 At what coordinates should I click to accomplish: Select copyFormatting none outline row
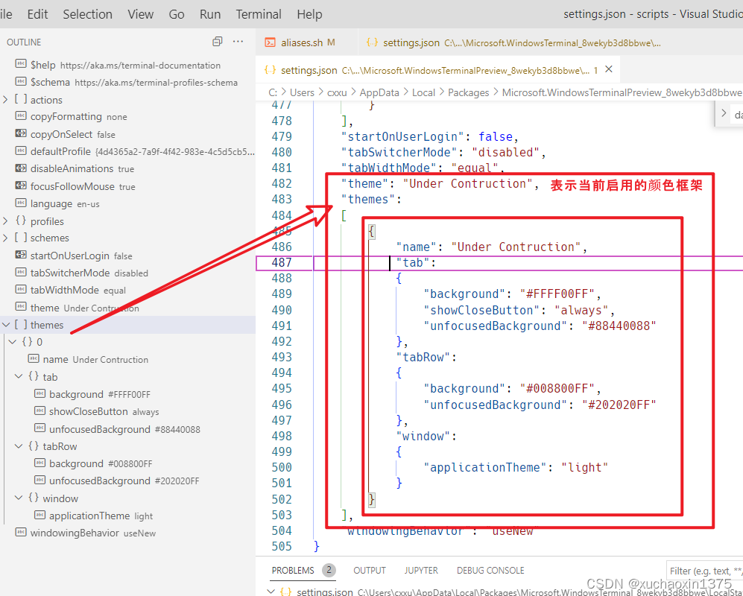click(x=128, y=116)
